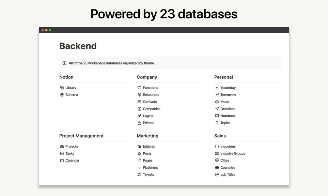This screenshot has height=196, width=328.
Task: Click the lock icon beside Private
Action: pos(139,123)
